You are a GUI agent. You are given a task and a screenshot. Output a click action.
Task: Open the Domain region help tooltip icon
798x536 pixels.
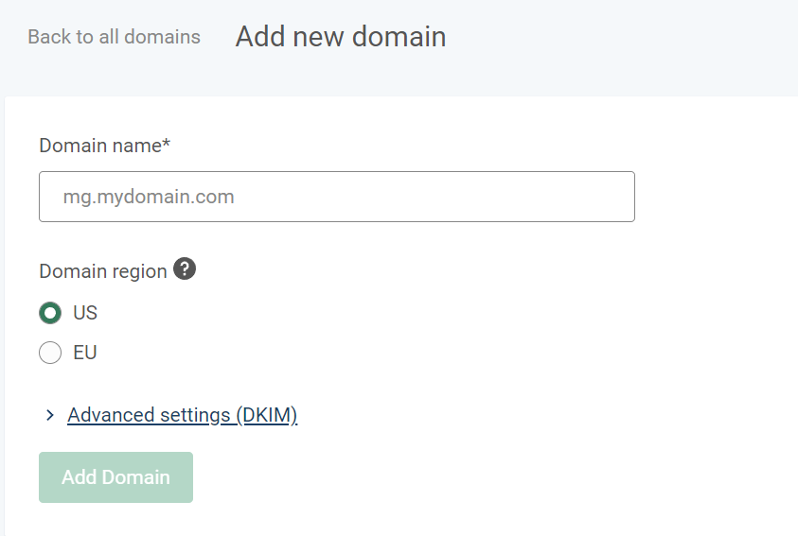pos(186,269)
